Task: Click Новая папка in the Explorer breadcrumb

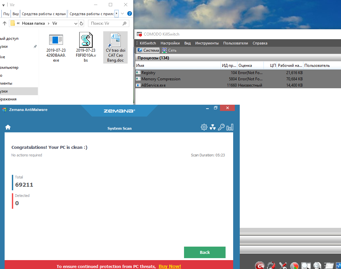Action: [33, 23]
